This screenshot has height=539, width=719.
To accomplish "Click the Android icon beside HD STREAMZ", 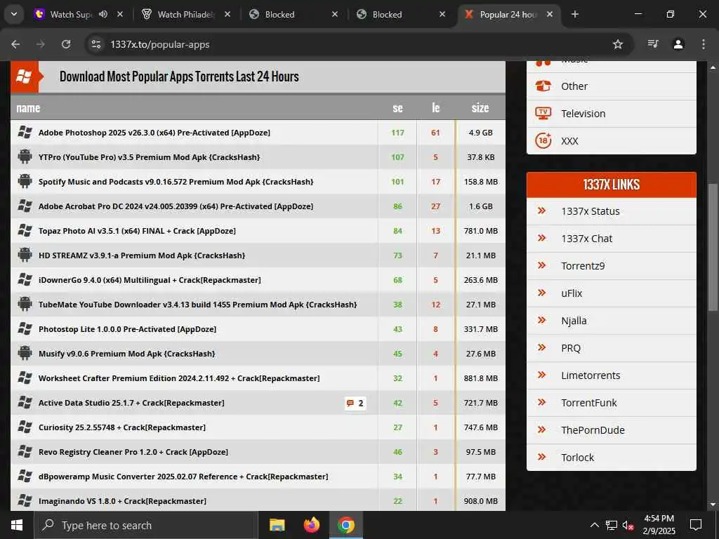I will tap(25, 255).
